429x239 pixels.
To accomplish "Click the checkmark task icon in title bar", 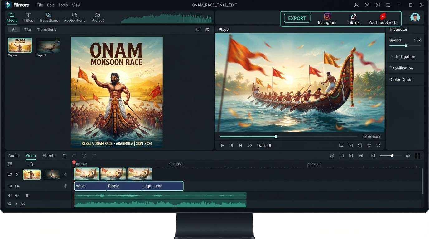I will pos(367,5).
